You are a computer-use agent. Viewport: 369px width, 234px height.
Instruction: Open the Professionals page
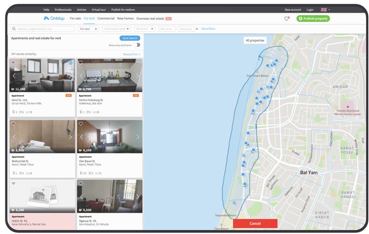click(x=63, y=10)
